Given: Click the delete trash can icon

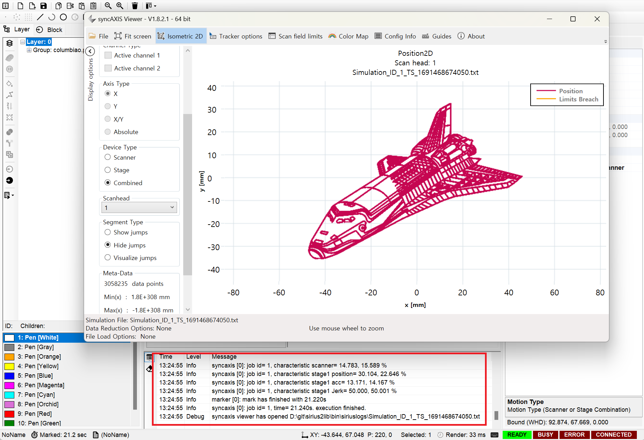Looking at the screenshot, I should [x=135, y=6].
